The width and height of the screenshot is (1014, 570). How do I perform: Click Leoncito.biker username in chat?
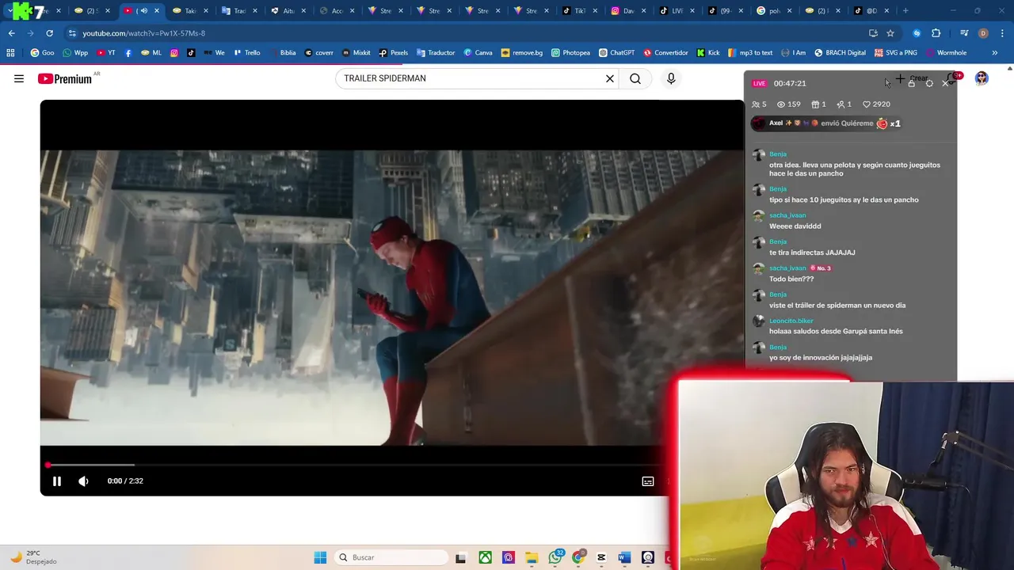tap(791, 321)
